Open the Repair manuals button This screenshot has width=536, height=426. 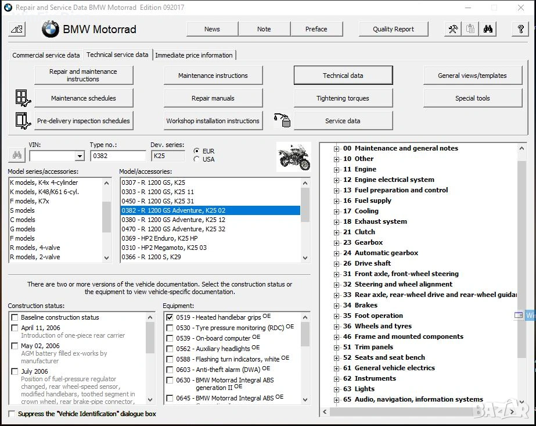point(213,98)
